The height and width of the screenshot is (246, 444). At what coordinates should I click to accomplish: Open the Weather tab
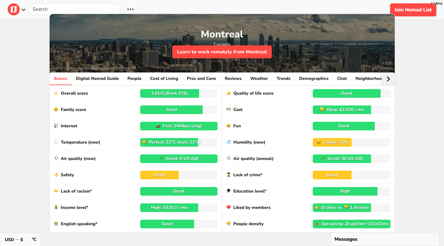pos(259,79)
